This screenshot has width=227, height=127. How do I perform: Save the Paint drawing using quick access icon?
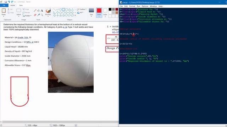pyautogui.click(x=6, y=2)
